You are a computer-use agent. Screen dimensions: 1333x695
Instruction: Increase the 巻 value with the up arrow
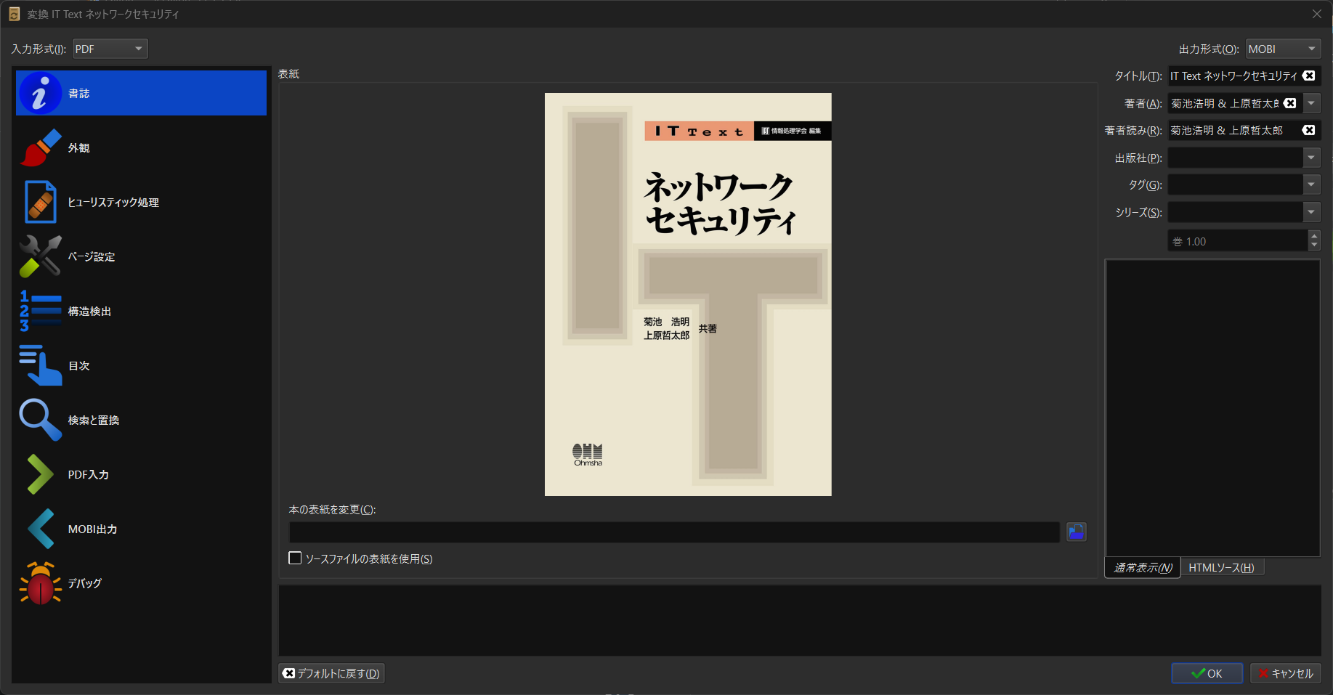tap(1314, 237)
